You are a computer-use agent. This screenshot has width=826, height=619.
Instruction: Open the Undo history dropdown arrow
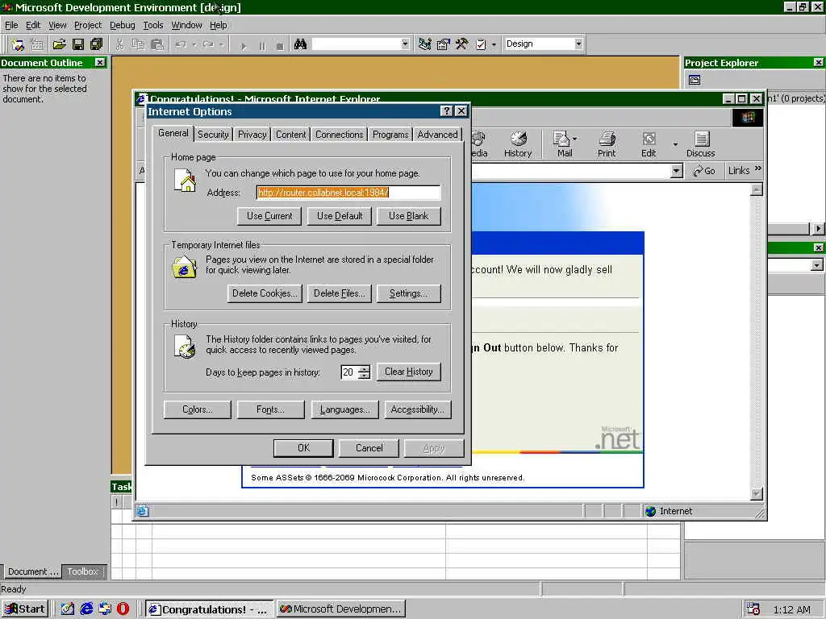click(x=194, y=45)
